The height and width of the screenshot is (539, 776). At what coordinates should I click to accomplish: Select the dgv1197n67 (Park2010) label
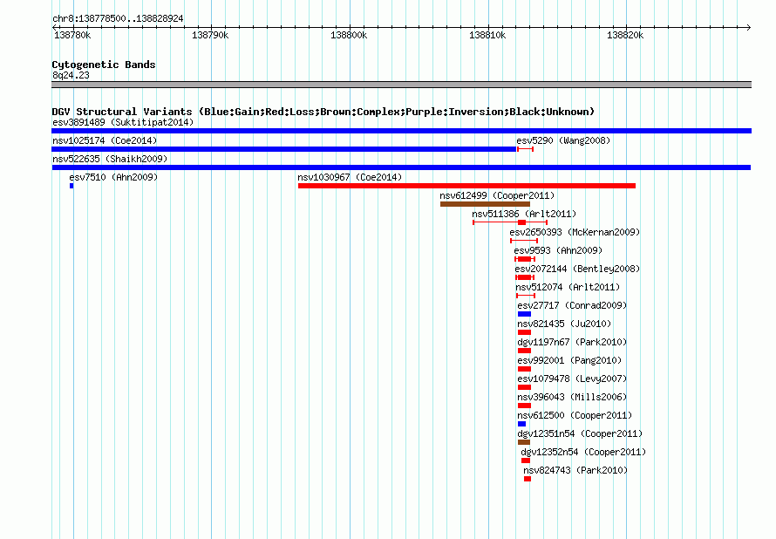click(572, 342)
